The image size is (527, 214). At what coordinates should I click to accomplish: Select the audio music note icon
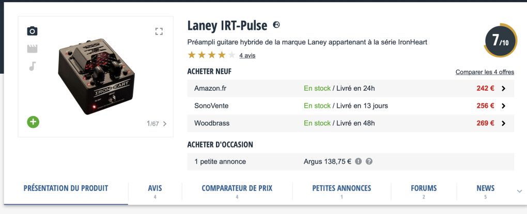32,66
